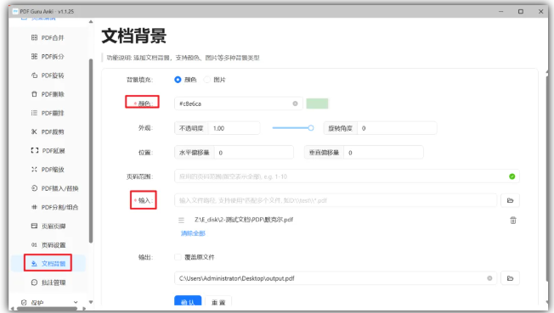Open the PDF删除 delete pages tool
The image size is (554, 313).
(48, 94)
